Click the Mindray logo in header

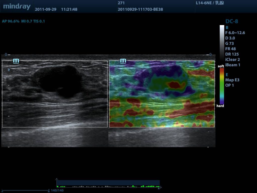17,7
